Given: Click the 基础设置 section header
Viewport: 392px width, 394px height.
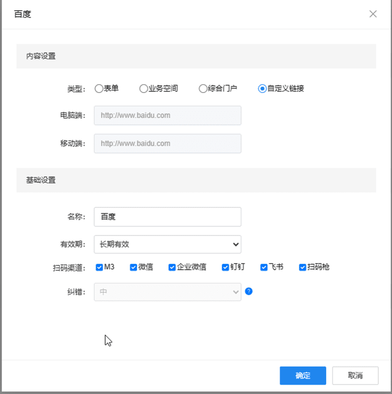Looking at the screenshot, I should [196, 180].
